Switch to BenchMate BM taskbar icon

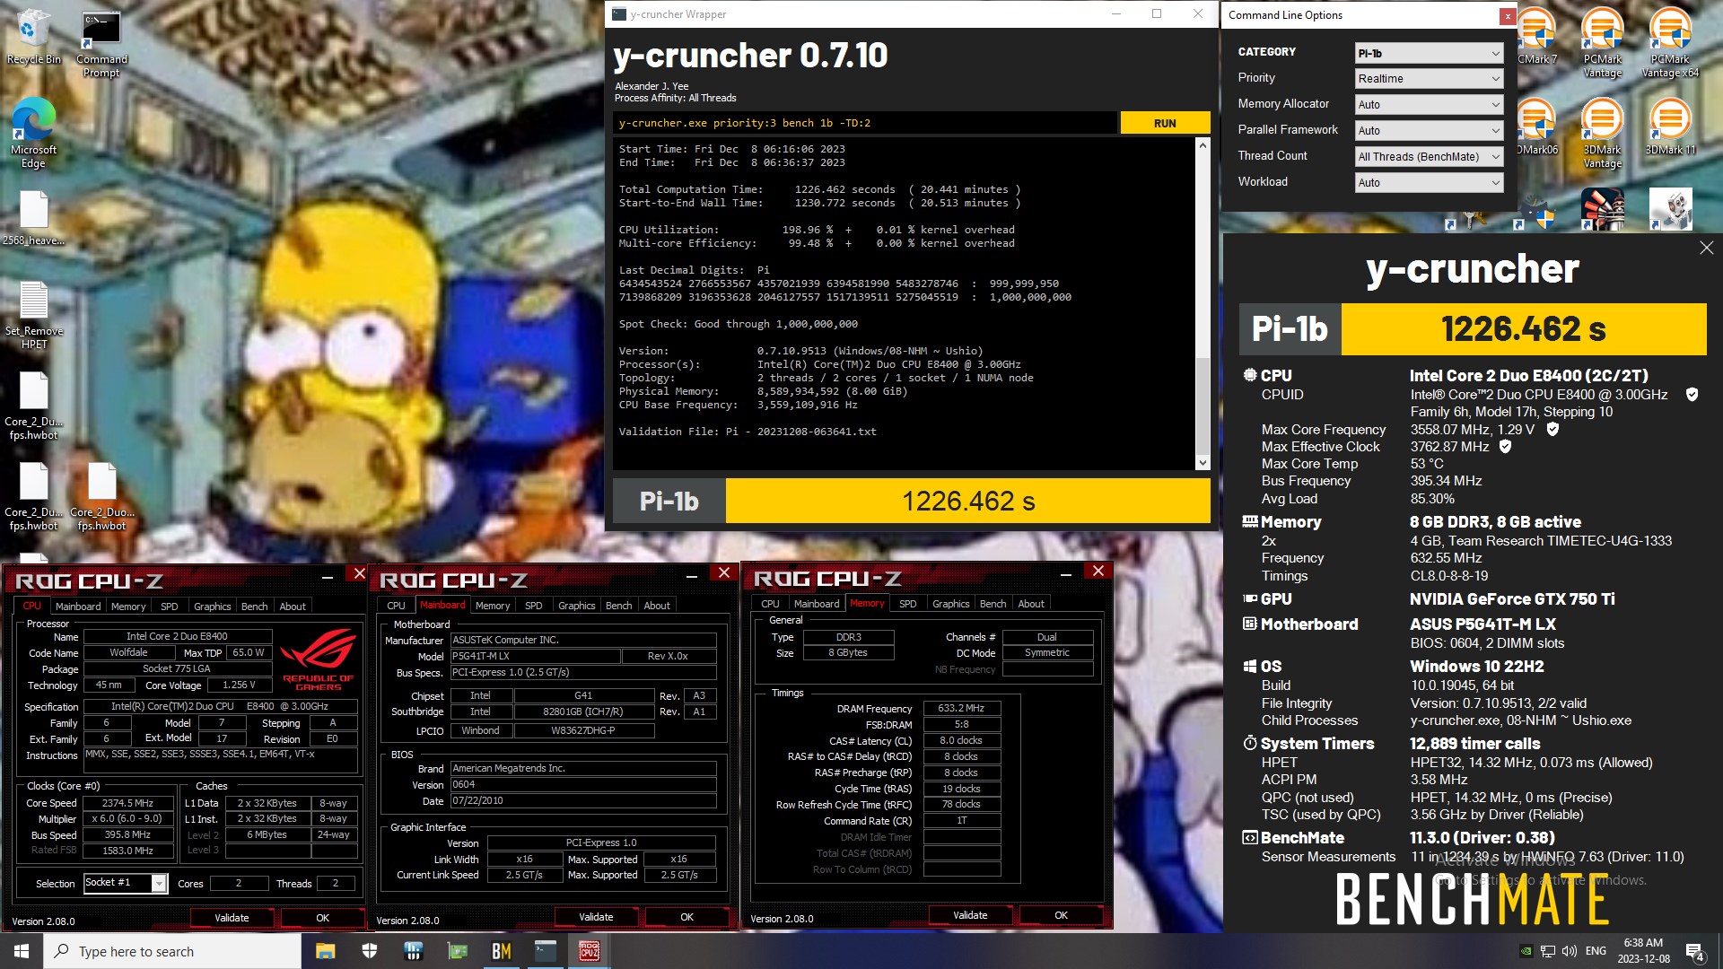pyautogui.click(x=501, y=951)
